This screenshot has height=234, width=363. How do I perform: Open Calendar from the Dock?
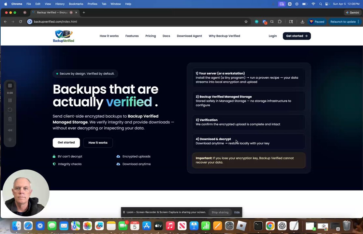pos(135,226)
